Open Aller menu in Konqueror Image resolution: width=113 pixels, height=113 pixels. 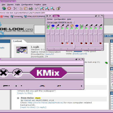pyautogui.click(x=4, y=5)
